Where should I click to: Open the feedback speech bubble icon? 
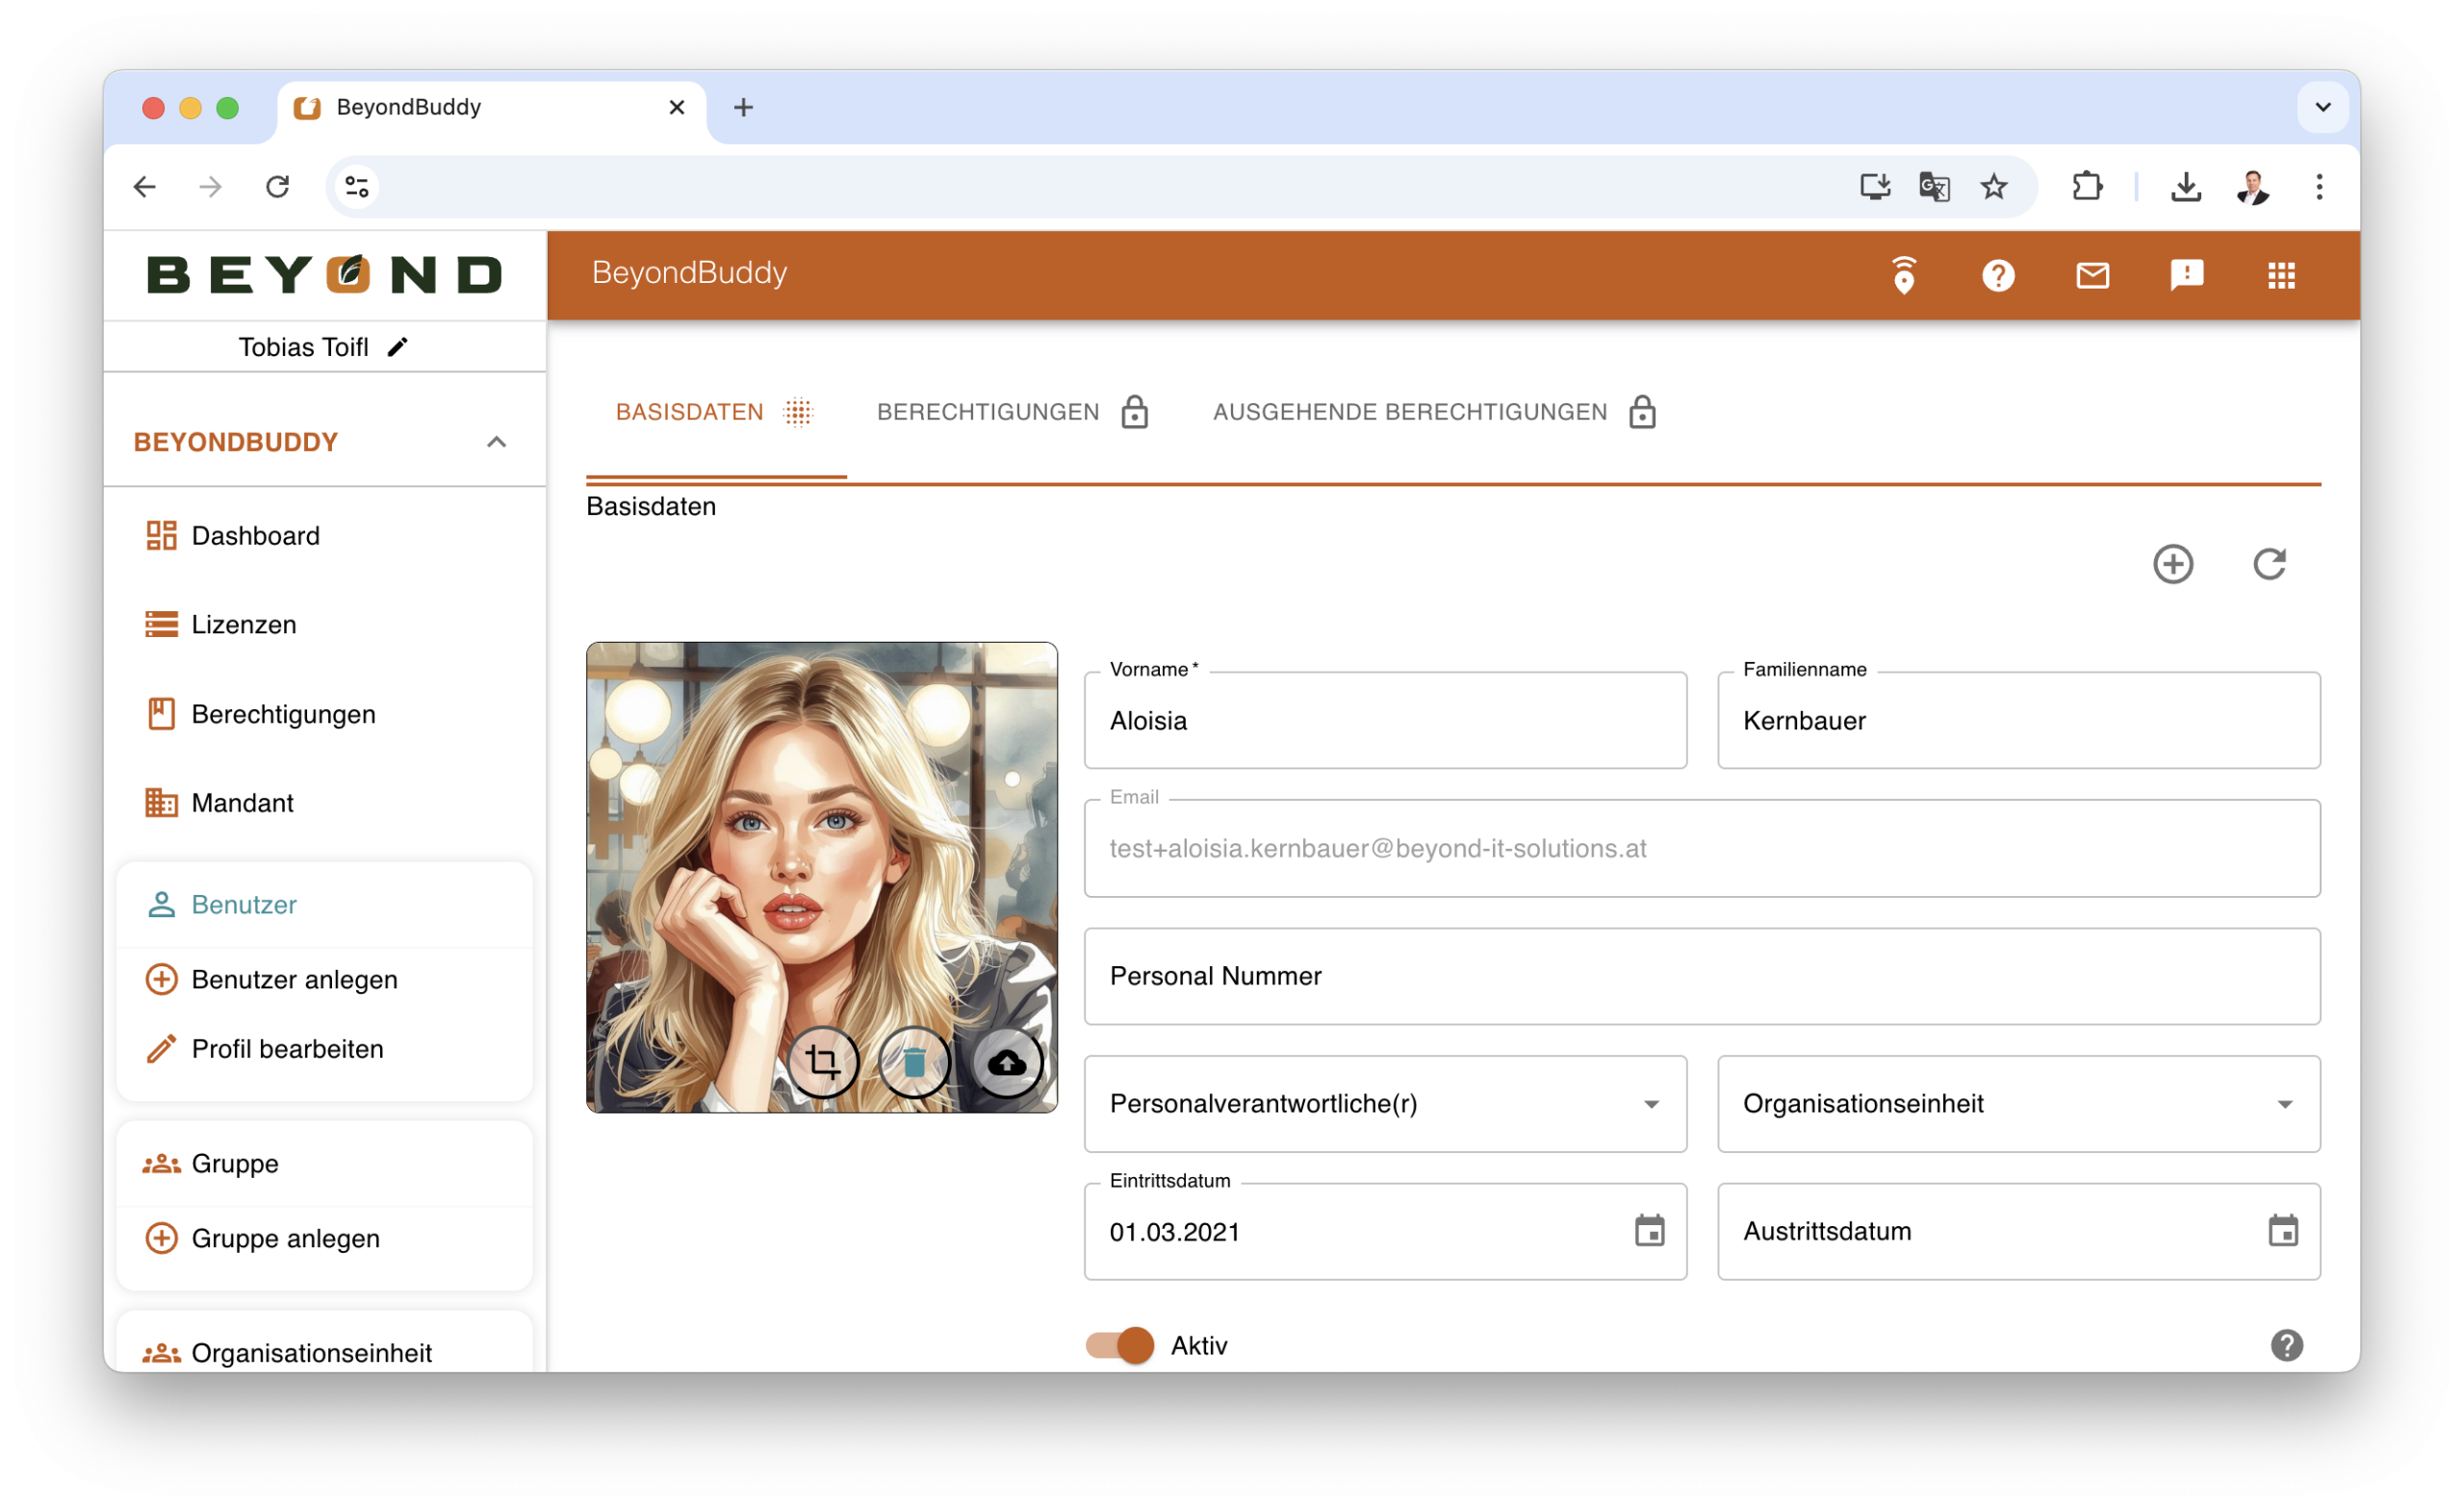[x=2186, y=275]
